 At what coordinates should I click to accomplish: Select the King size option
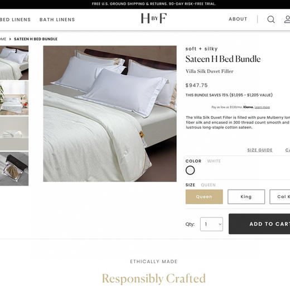point(246,197)
